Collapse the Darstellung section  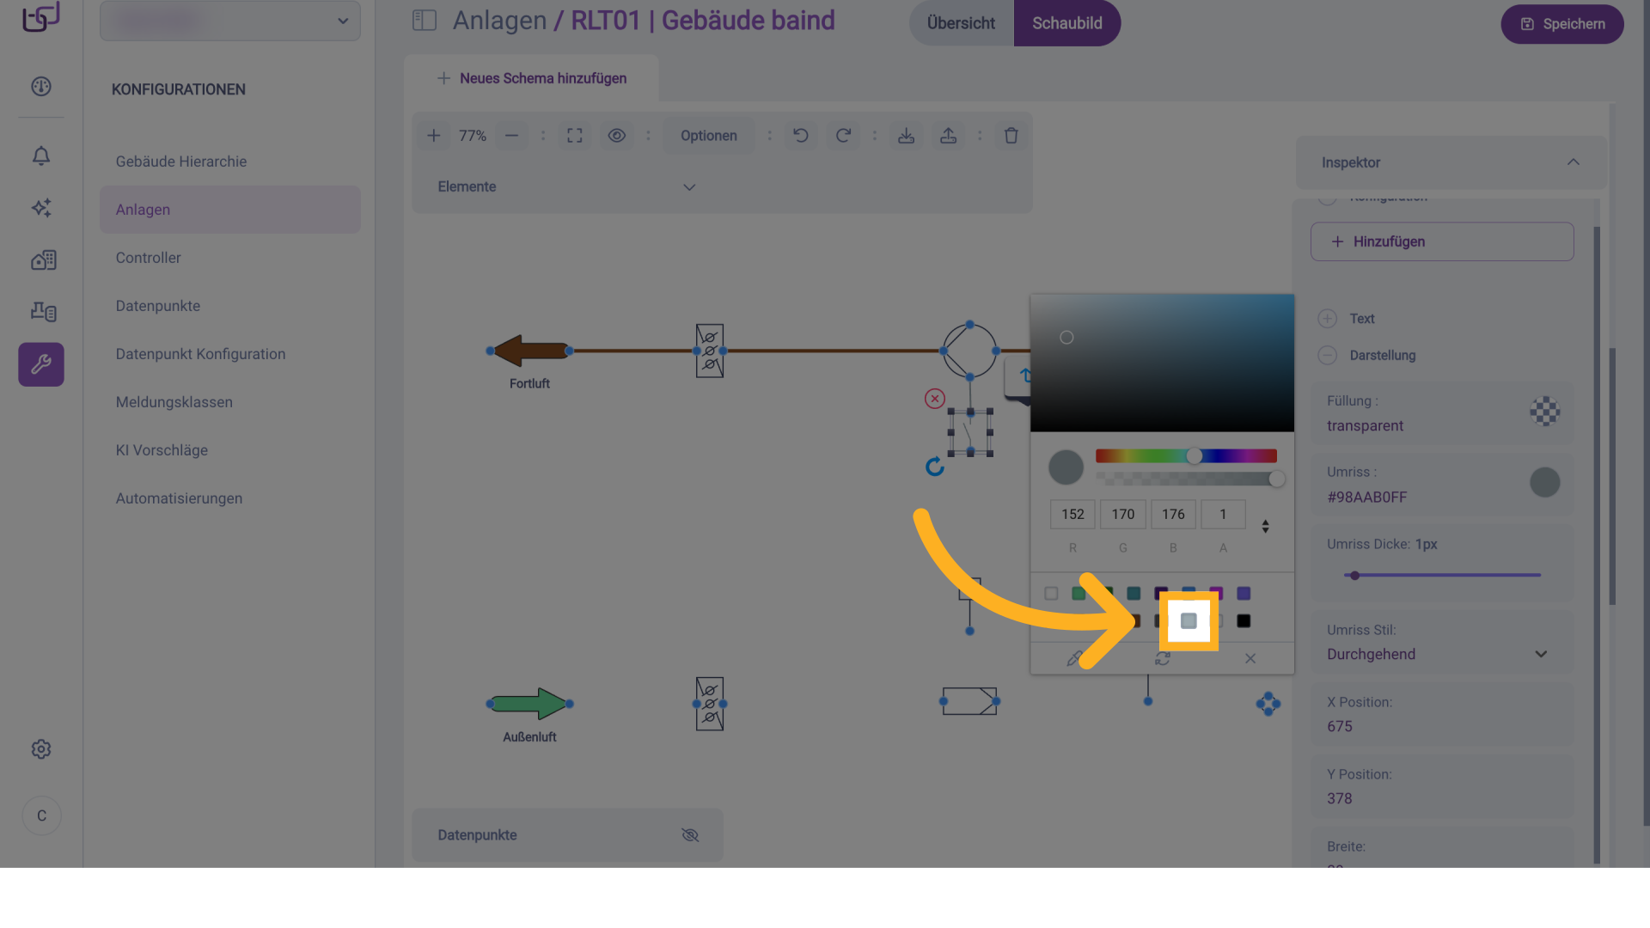click(x=1327, y=355)
